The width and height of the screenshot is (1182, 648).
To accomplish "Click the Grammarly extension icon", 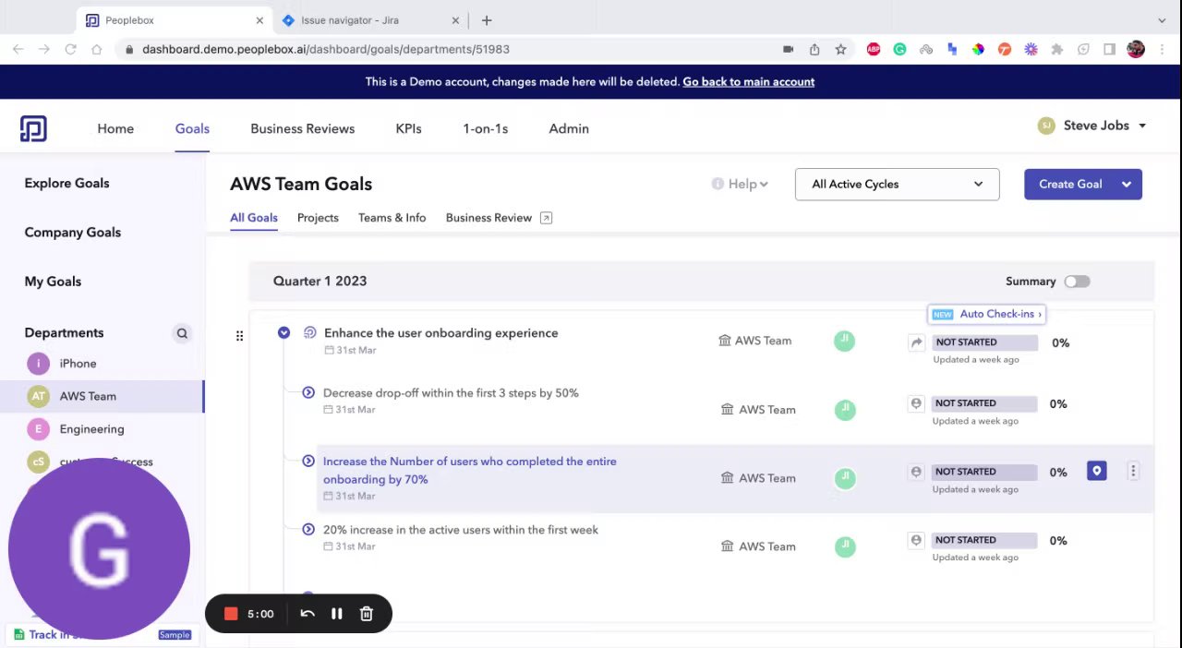I will (x=899, y=49).
